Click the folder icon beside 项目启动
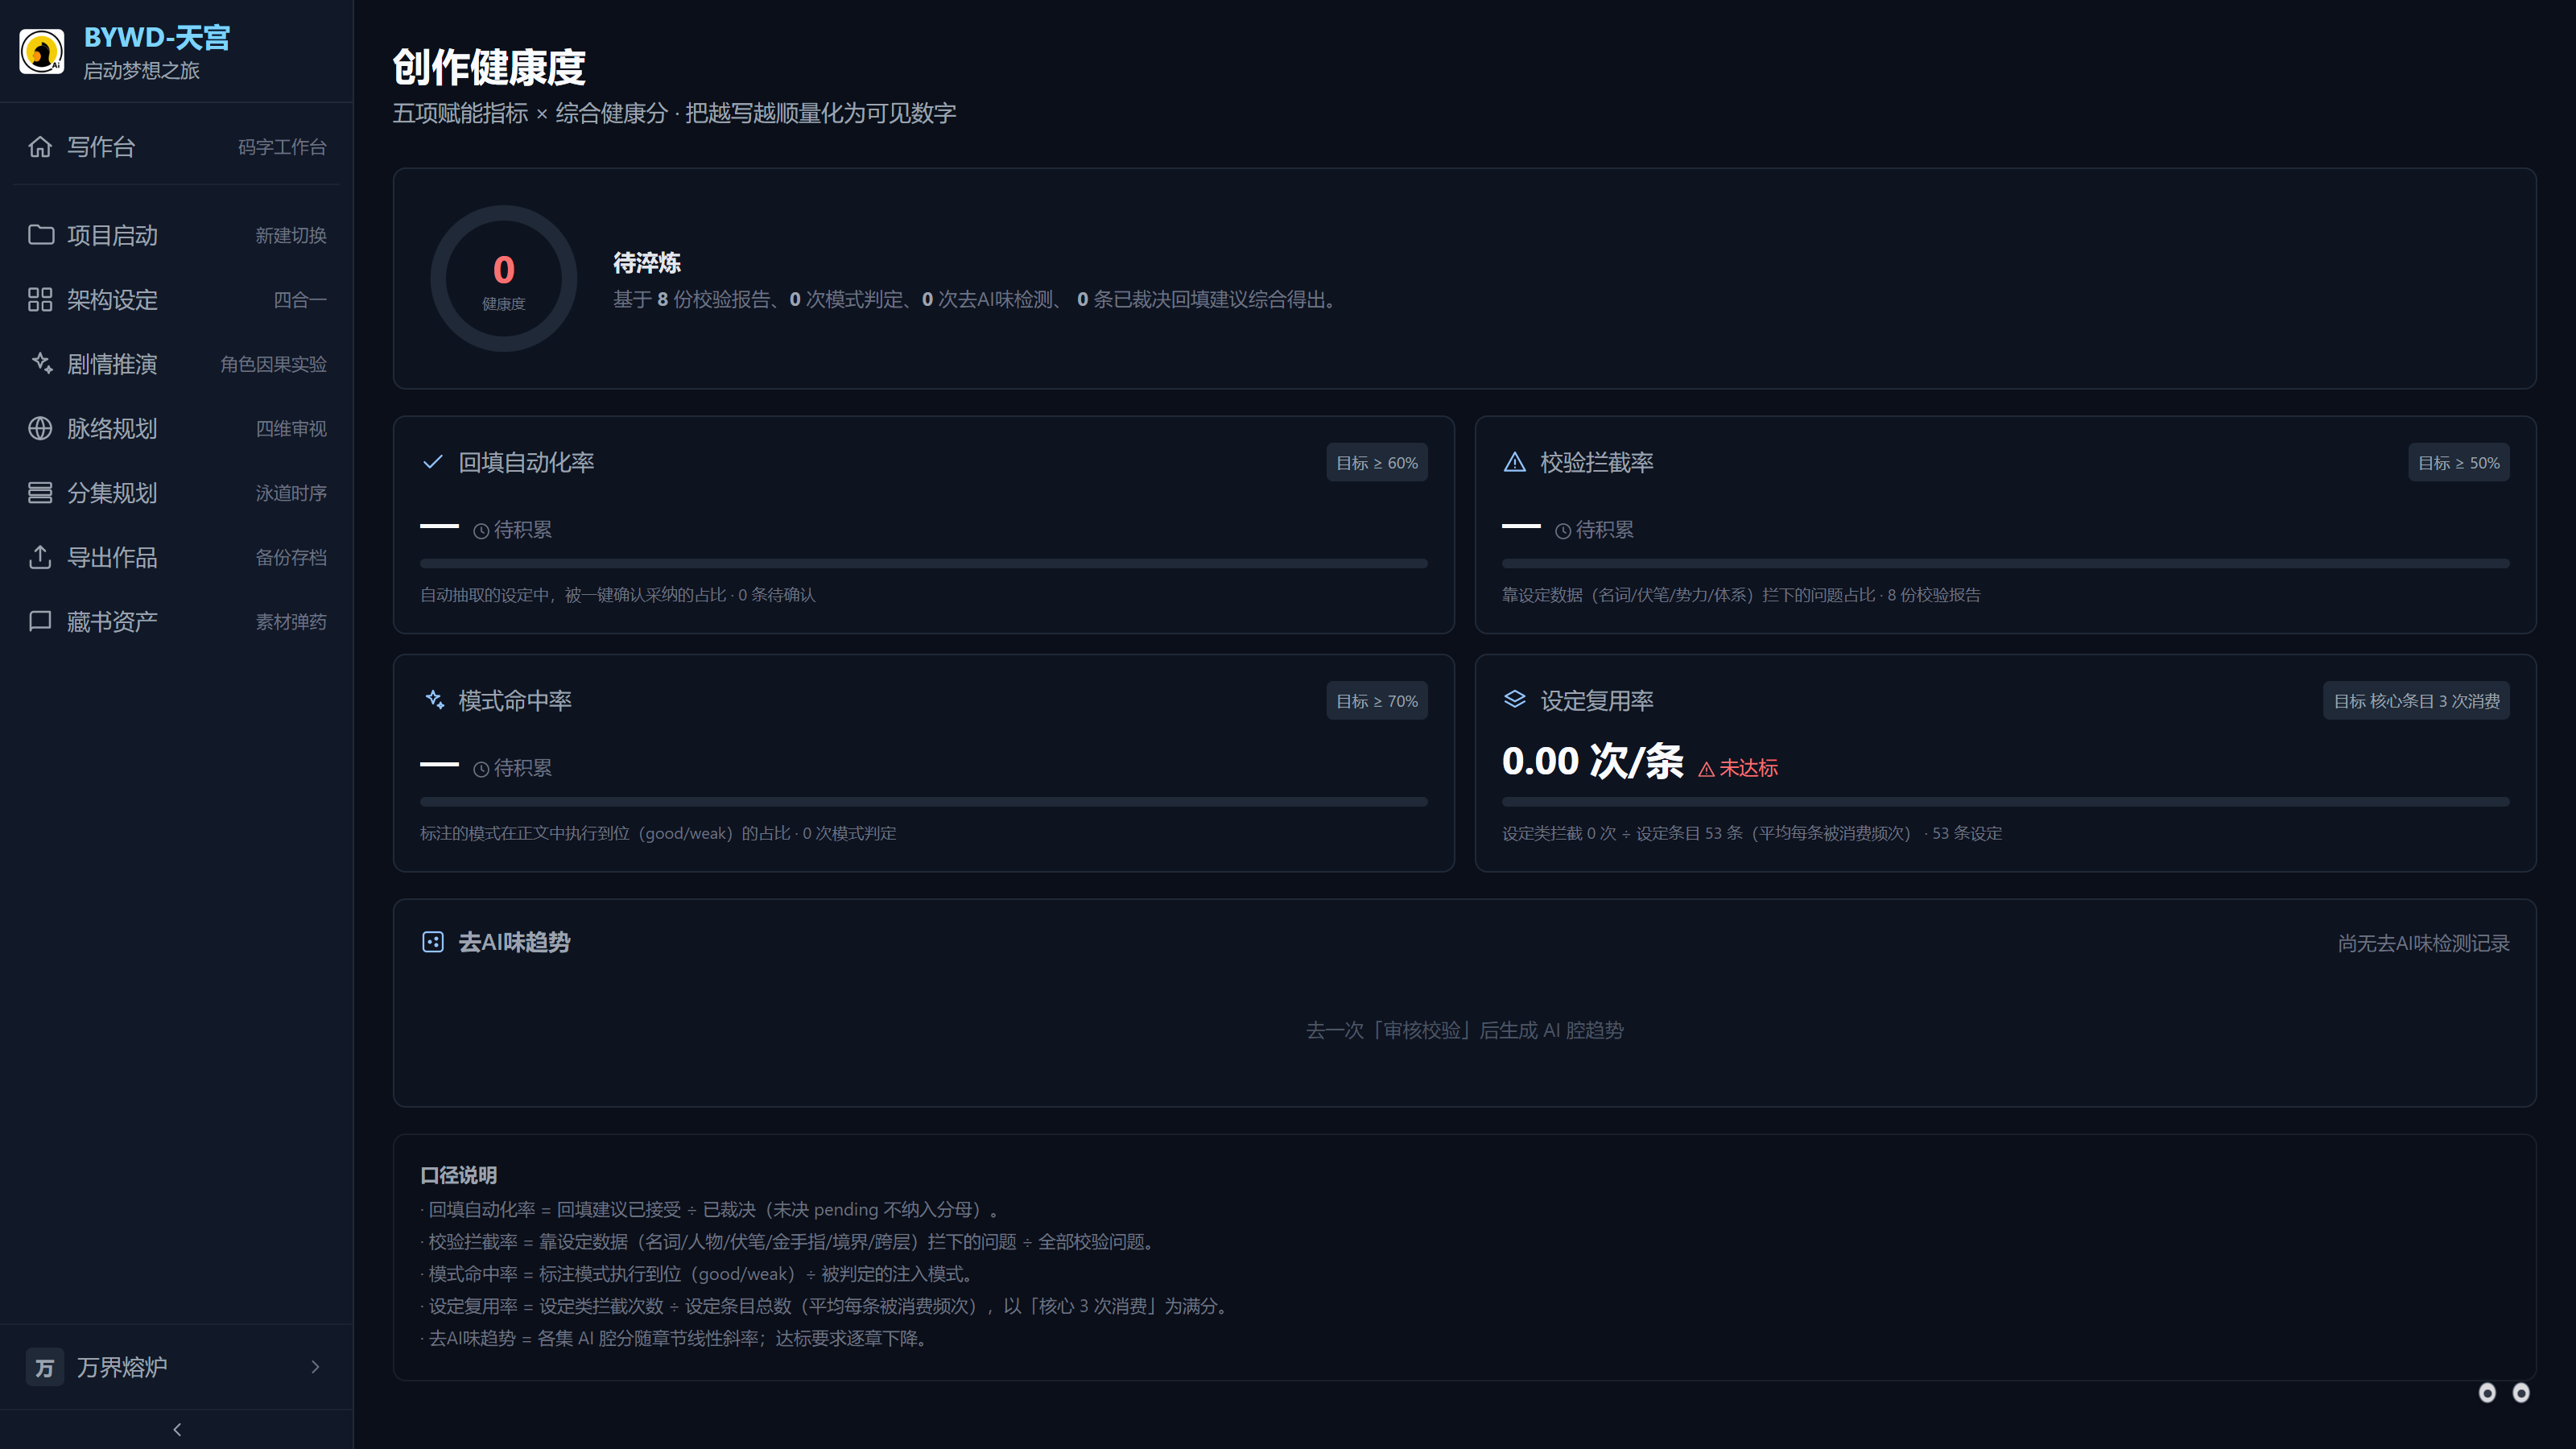Screen dimensions: 2576x1449 (40, 235)
